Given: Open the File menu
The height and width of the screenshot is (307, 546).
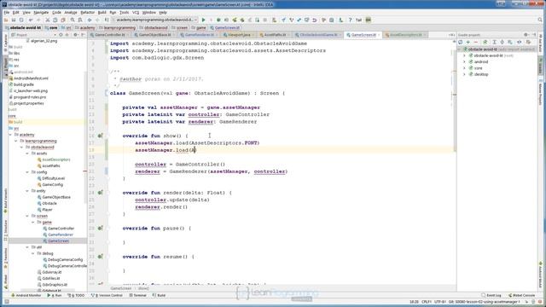Looking at the screenshot, I should coord(7,12).
